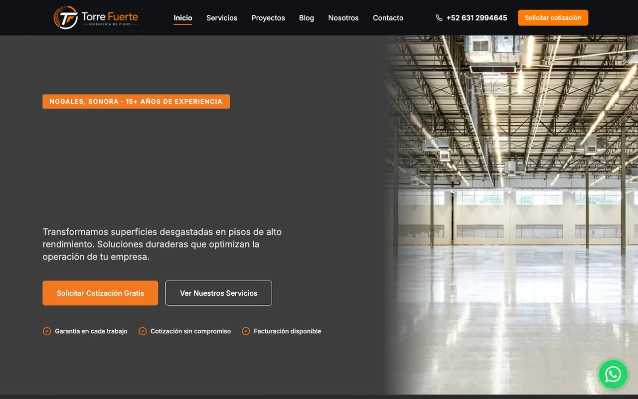Click the Torre Fuerte logo

(96, 17)
